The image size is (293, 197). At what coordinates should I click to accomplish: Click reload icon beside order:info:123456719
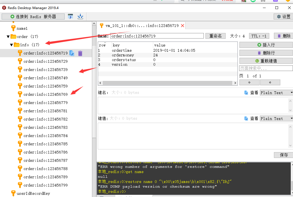72,53
